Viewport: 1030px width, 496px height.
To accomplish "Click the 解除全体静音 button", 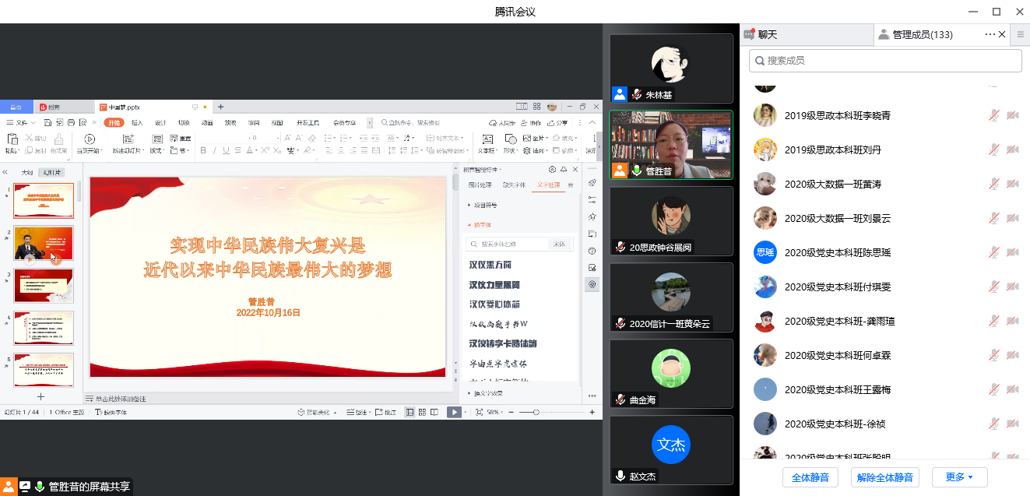I will point(884,477).
